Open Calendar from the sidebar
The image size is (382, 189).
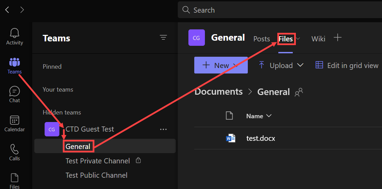tap(15, 124)
